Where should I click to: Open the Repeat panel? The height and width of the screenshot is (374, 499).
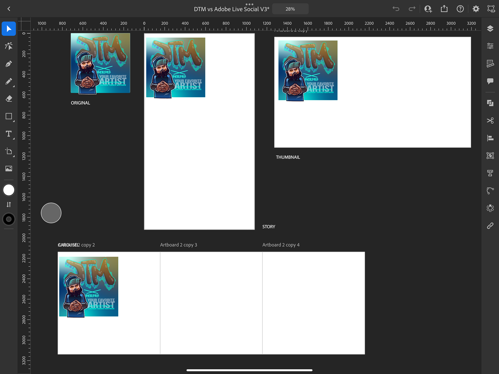click(490, 208)
